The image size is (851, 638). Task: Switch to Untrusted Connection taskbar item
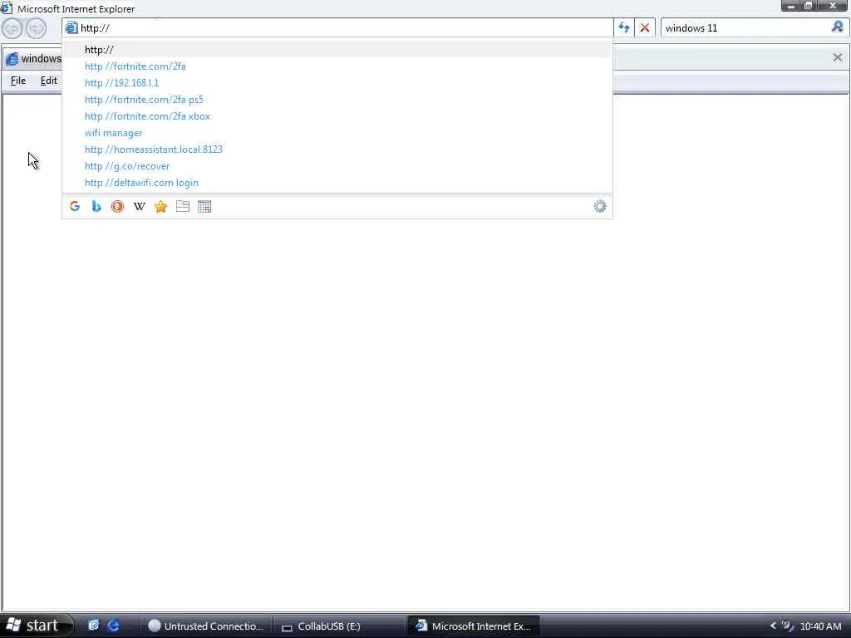[206, 626]
